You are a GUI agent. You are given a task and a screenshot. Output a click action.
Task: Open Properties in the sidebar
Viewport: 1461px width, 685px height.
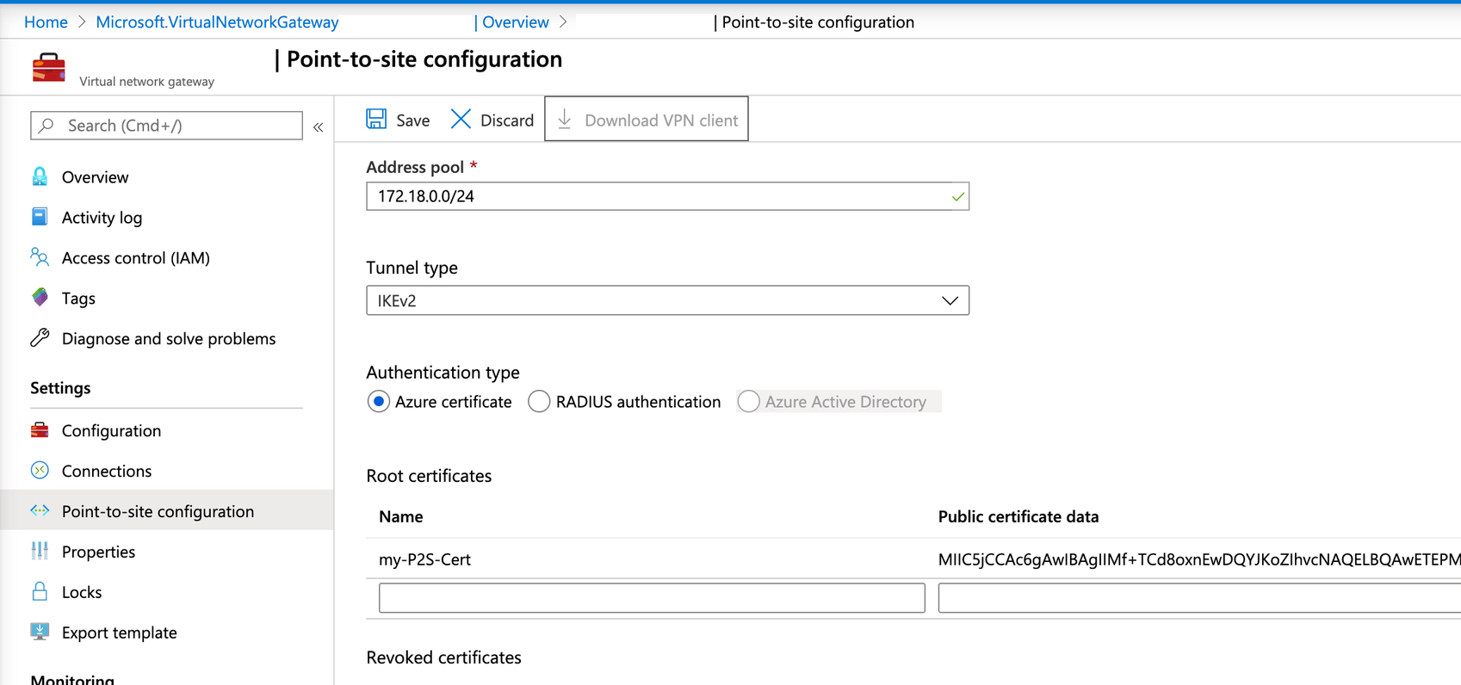98,552
